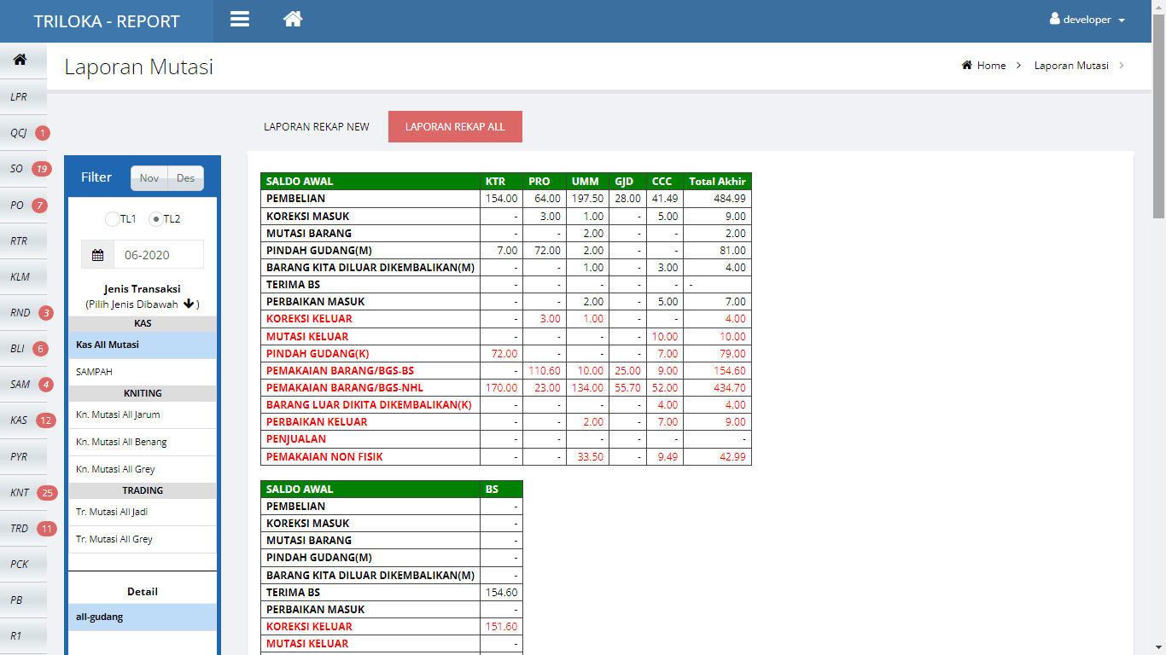Open SO sidebar menu

23,169
